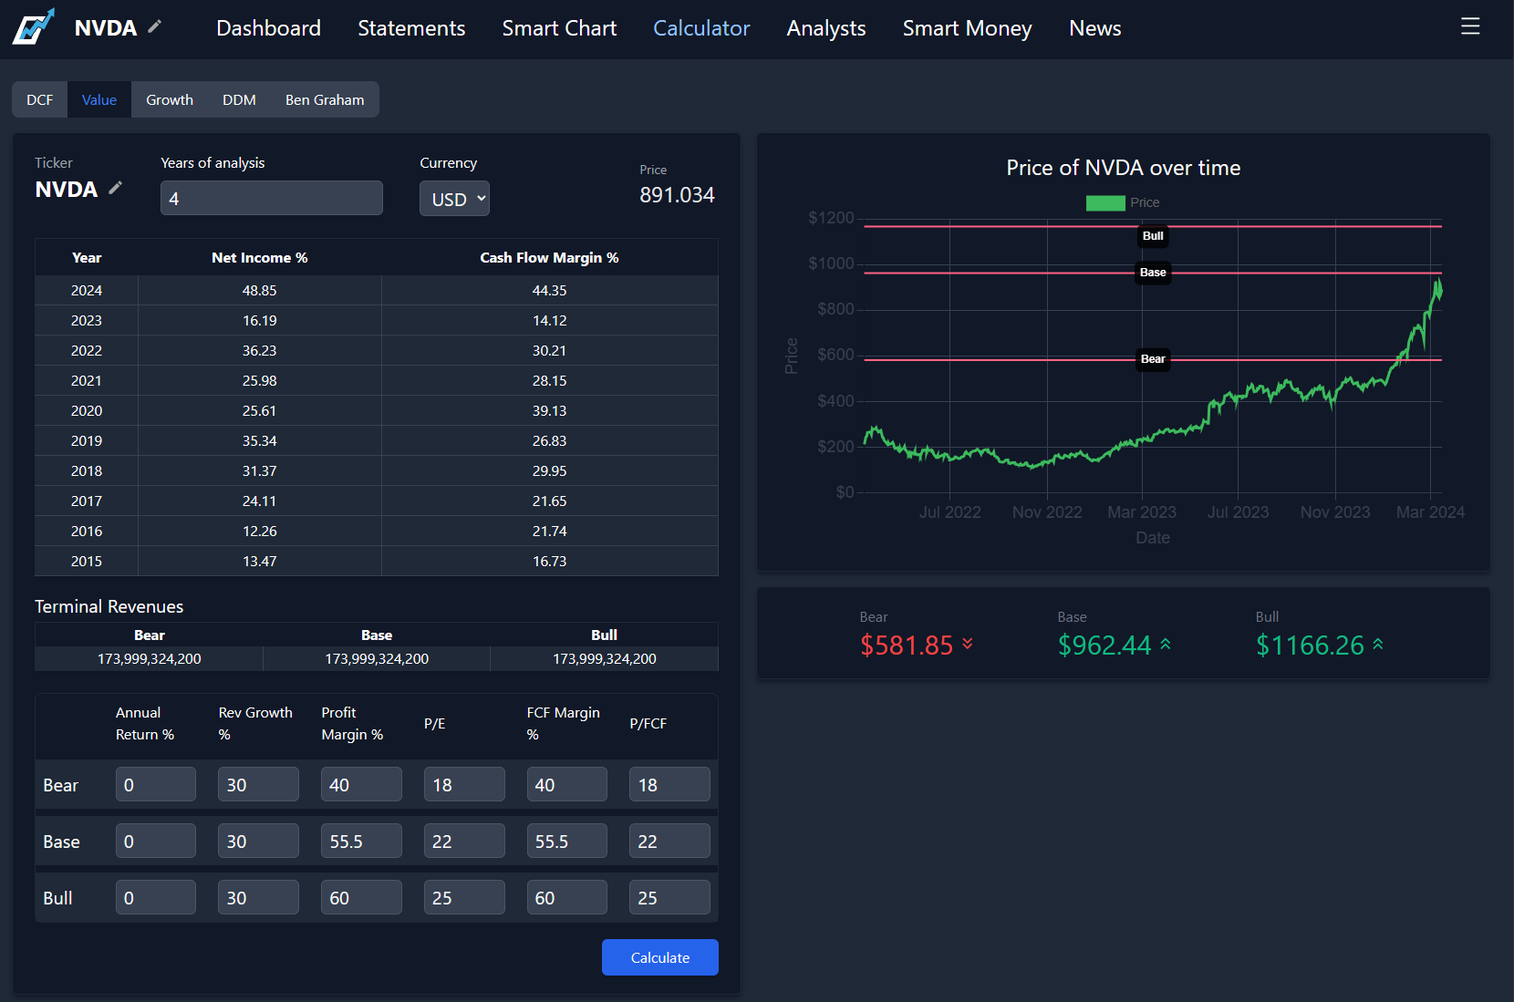The height and width of the screenshot is (1002, 1514).
Task: Click the Base price up-arrow indicator
Action: (x=1166, y=644)
